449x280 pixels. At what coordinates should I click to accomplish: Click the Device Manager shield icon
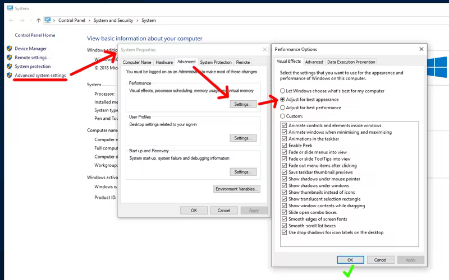[9, 49]
